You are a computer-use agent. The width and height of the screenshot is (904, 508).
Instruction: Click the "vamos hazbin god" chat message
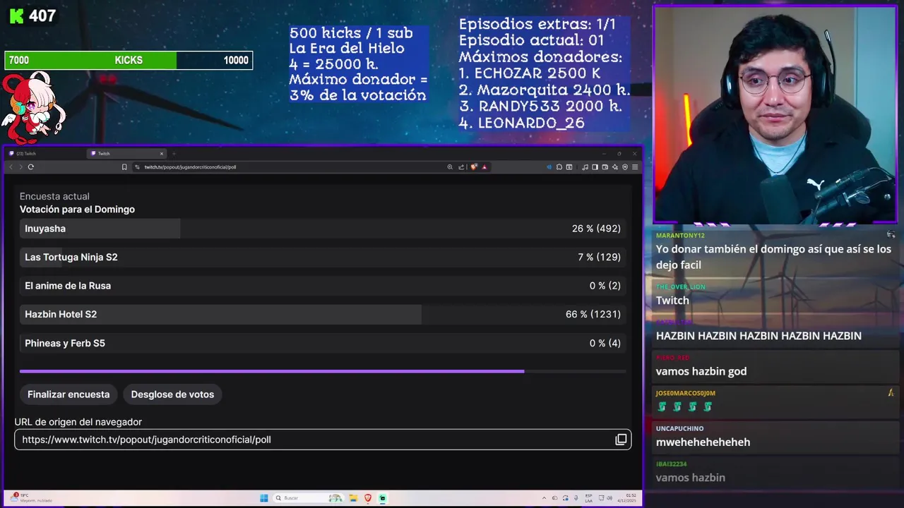click(701, 372)
